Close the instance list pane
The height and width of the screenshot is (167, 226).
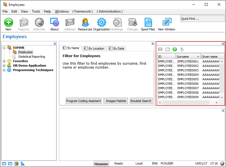[223, 43]
